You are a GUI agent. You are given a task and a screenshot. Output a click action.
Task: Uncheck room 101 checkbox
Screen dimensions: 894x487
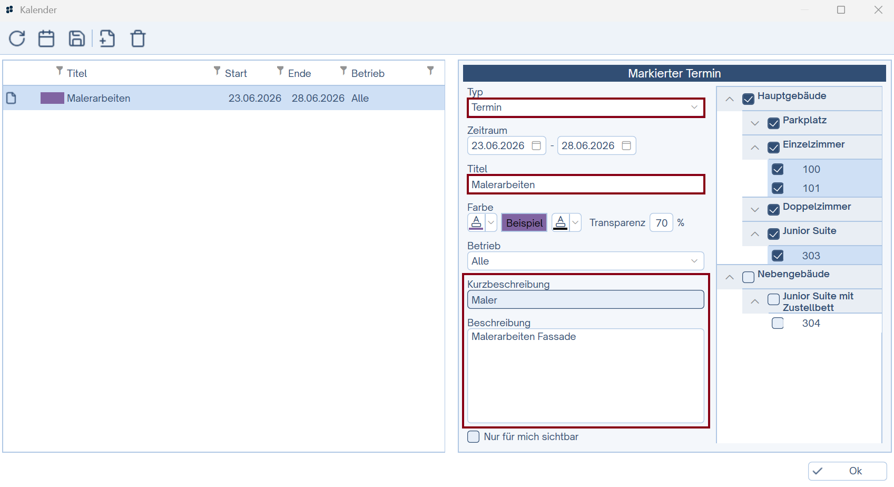[x=778, y=188]
